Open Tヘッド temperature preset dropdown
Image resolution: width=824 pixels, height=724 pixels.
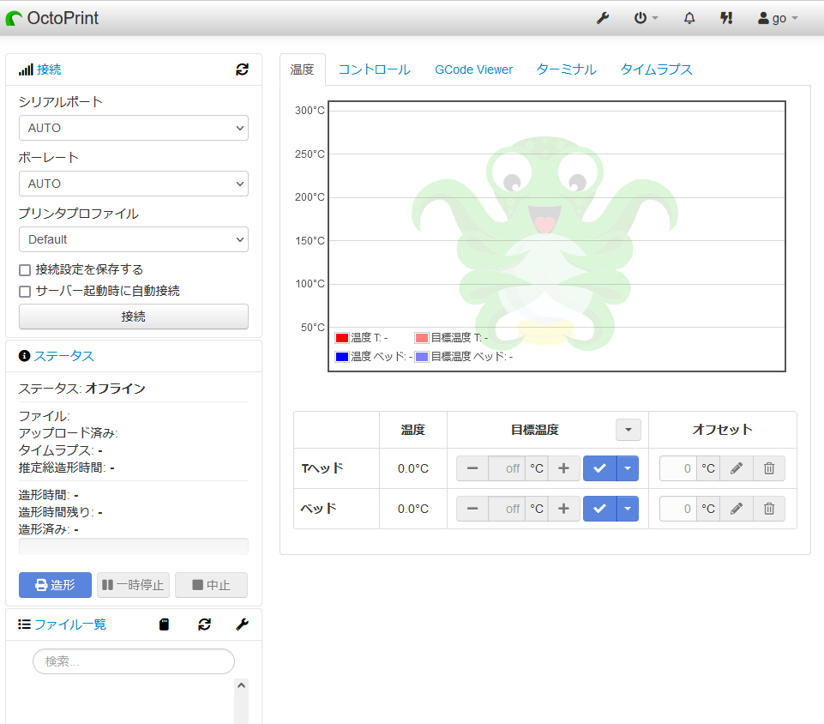[628, 468]
